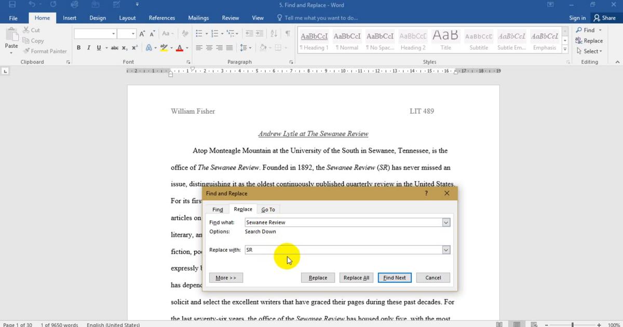Click the red font color swatch
Image resolution: width=623 pixels, height=327 pixels.
click(179, 48)
